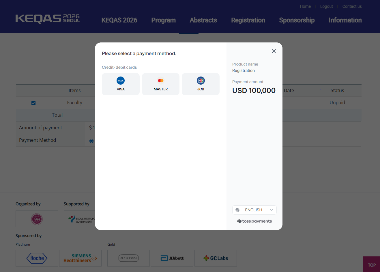Select the MASTER card payment option
The image size is (380, 272).
pos(161,84)
